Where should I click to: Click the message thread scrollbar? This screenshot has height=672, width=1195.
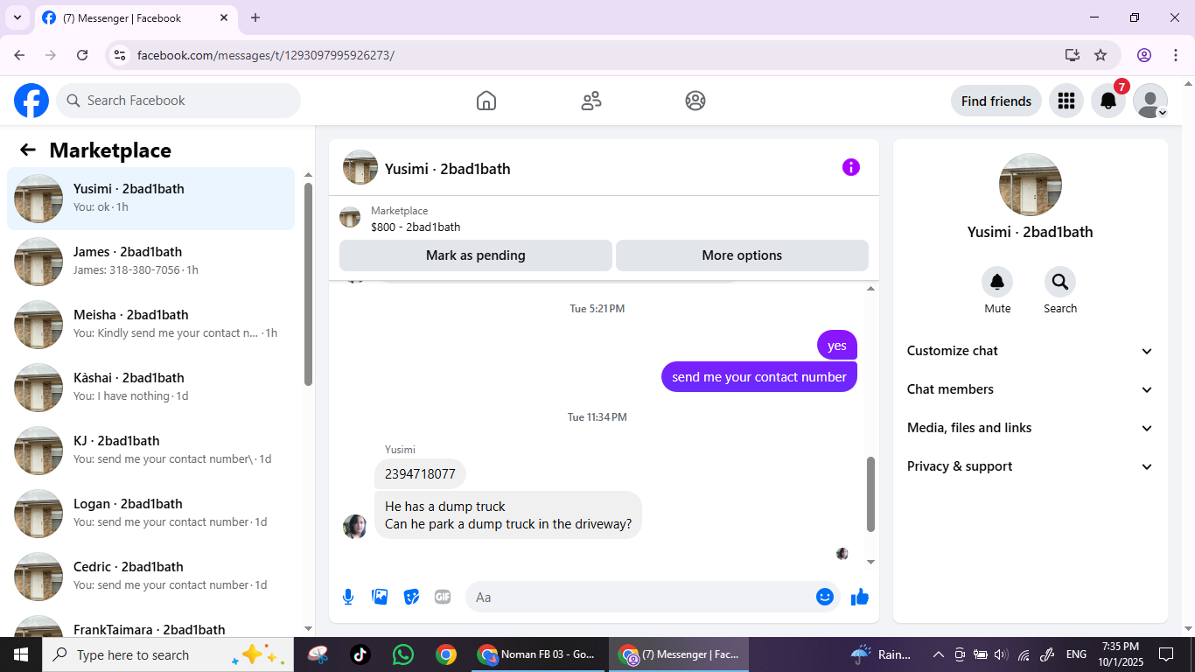pos(870,493)
